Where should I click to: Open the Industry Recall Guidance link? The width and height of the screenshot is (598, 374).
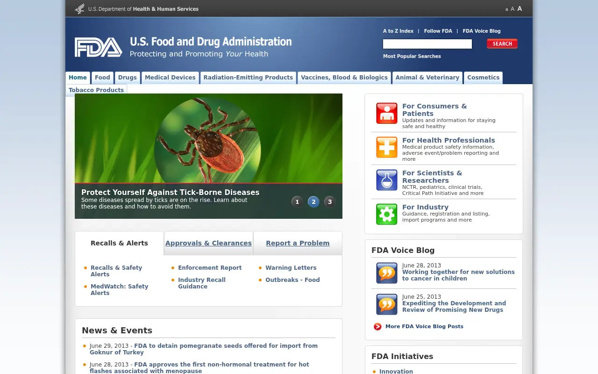(202, 283)
